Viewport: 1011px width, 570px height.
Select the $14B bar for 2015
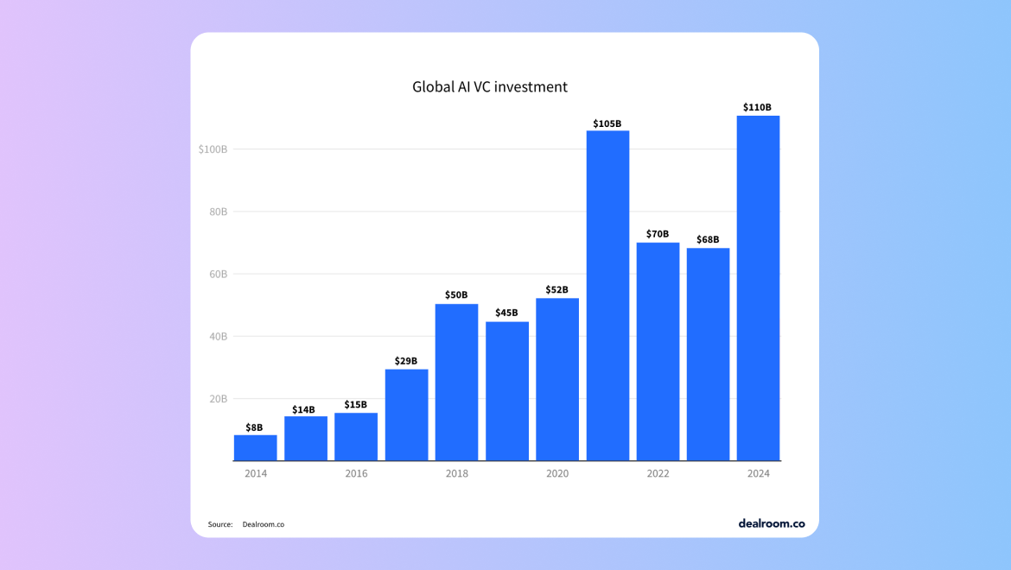pos(306,439)
